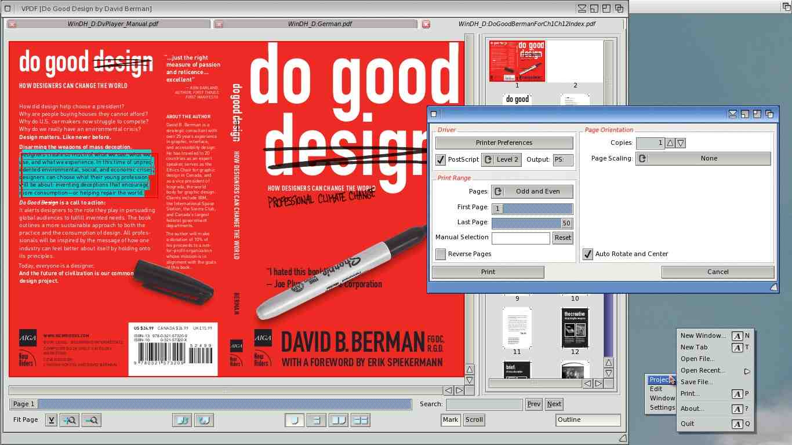Choose Save File menu entry

[715, 382]
